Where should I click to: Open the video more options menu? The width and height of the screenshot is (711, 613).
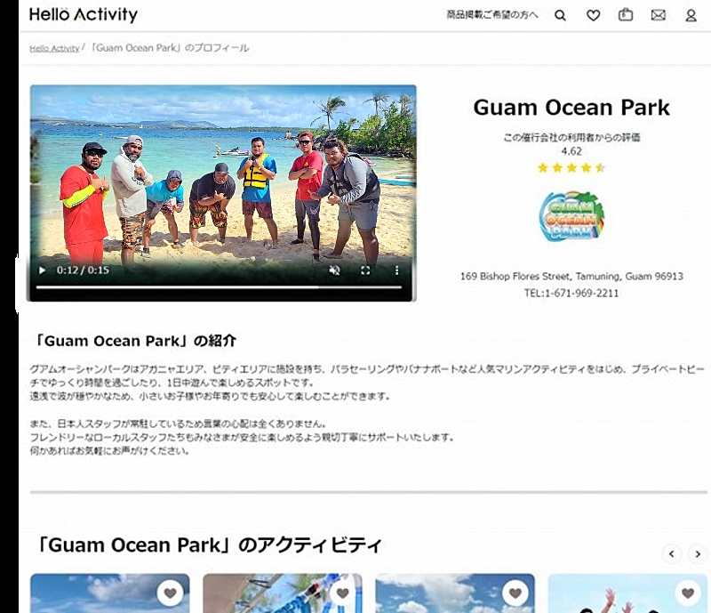(x=396, y=270)
